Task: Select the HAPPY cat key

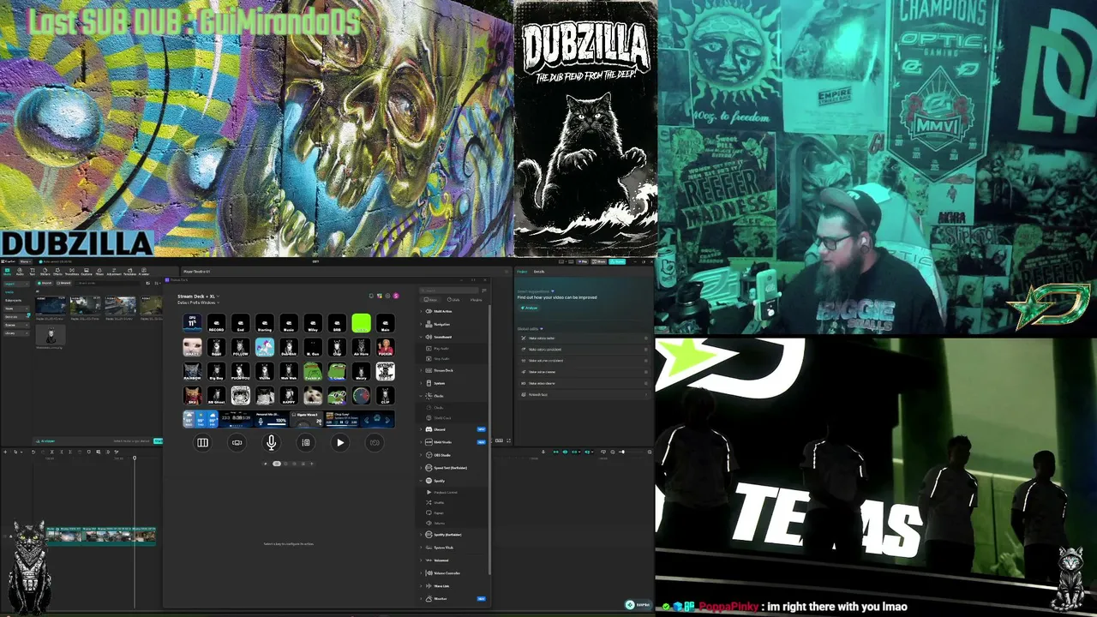Action: click(288, 395)
